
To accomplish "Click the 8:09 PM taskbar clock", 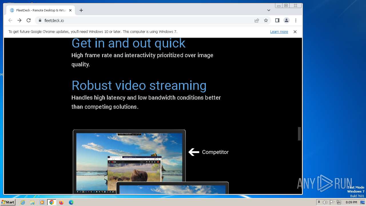I will [351, 202].
